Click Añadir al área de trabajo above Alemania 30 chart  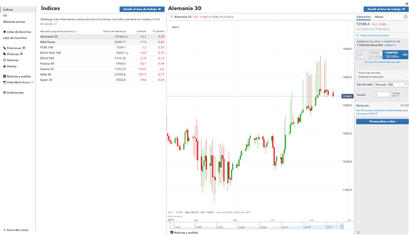coord(386,9)
